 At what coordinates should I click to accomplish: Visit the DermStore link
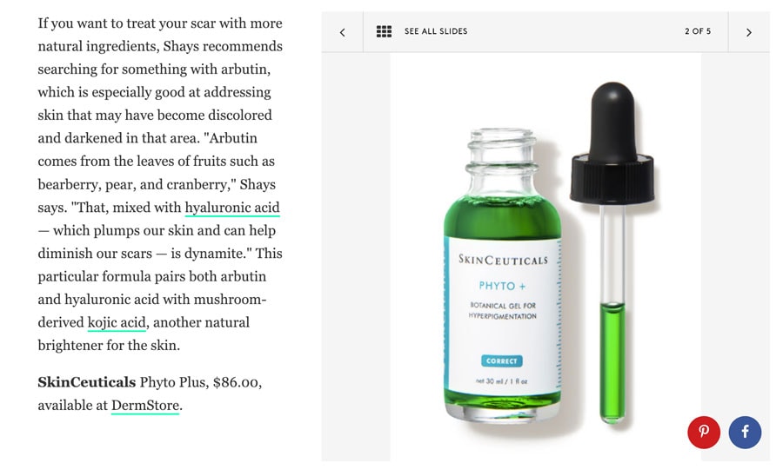144,406
